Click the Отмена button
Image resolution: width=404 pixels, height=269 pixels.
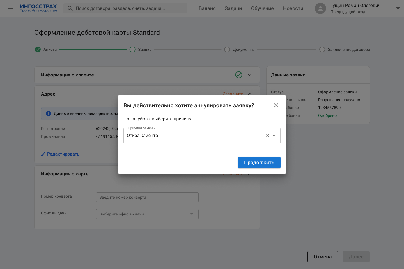[323, 257]
